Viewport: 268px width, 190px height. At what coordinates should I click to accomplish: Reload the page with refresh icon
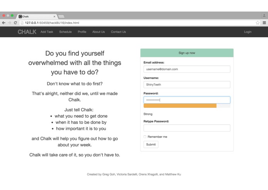(15, 23)
